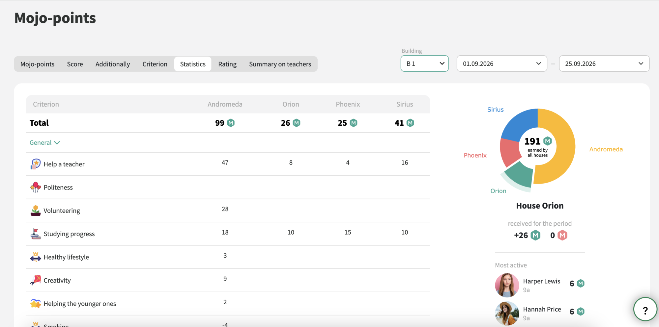Click the red badge next to 0
659x327 pixels.
[x=562, y=235]
